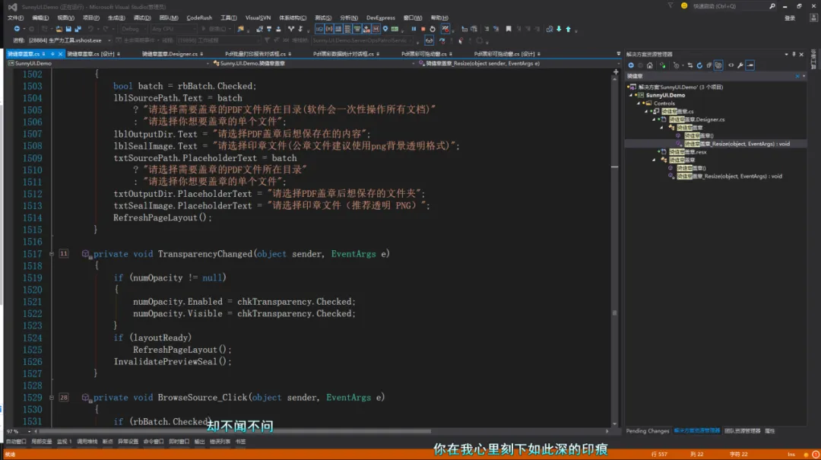Click the Solution Explorer search input

click(709, 76)
